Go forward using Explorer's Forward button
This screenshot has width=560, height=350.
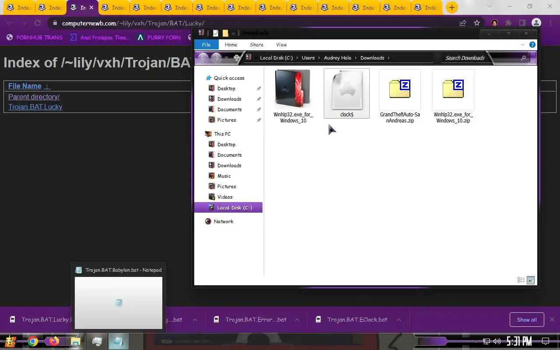216,58
